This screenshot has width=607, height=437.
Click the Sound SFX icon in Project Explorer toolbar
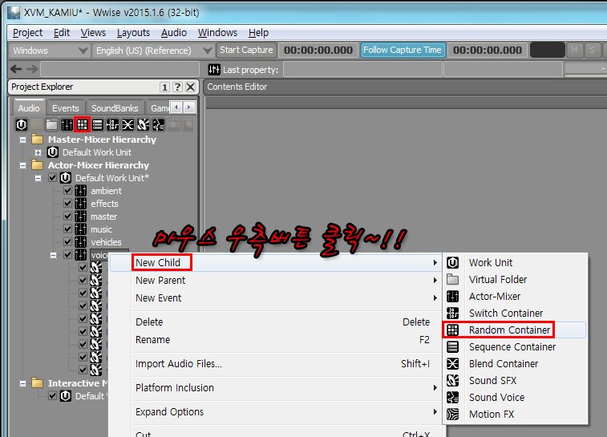click(144, 124)
